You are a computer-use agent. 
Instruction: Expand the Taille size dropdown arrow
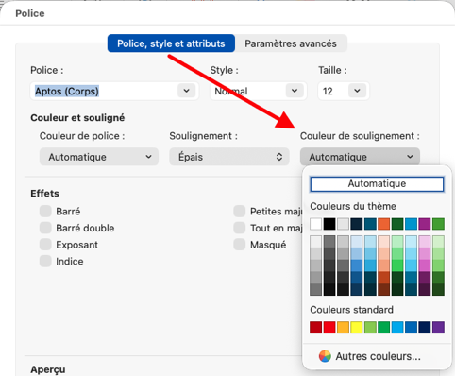(x=357, y=91)
